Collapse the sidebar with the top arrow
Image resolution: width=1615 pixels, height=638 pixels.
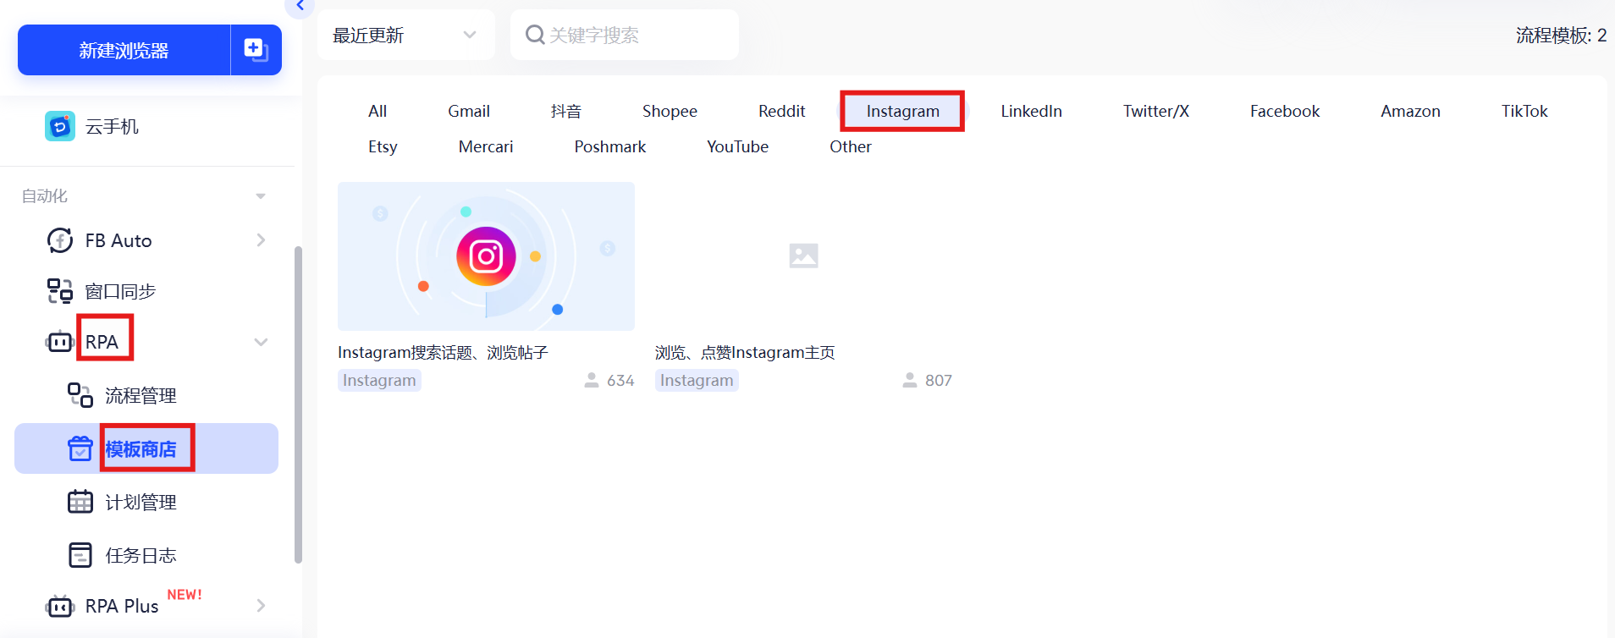[x=300, y=6]
